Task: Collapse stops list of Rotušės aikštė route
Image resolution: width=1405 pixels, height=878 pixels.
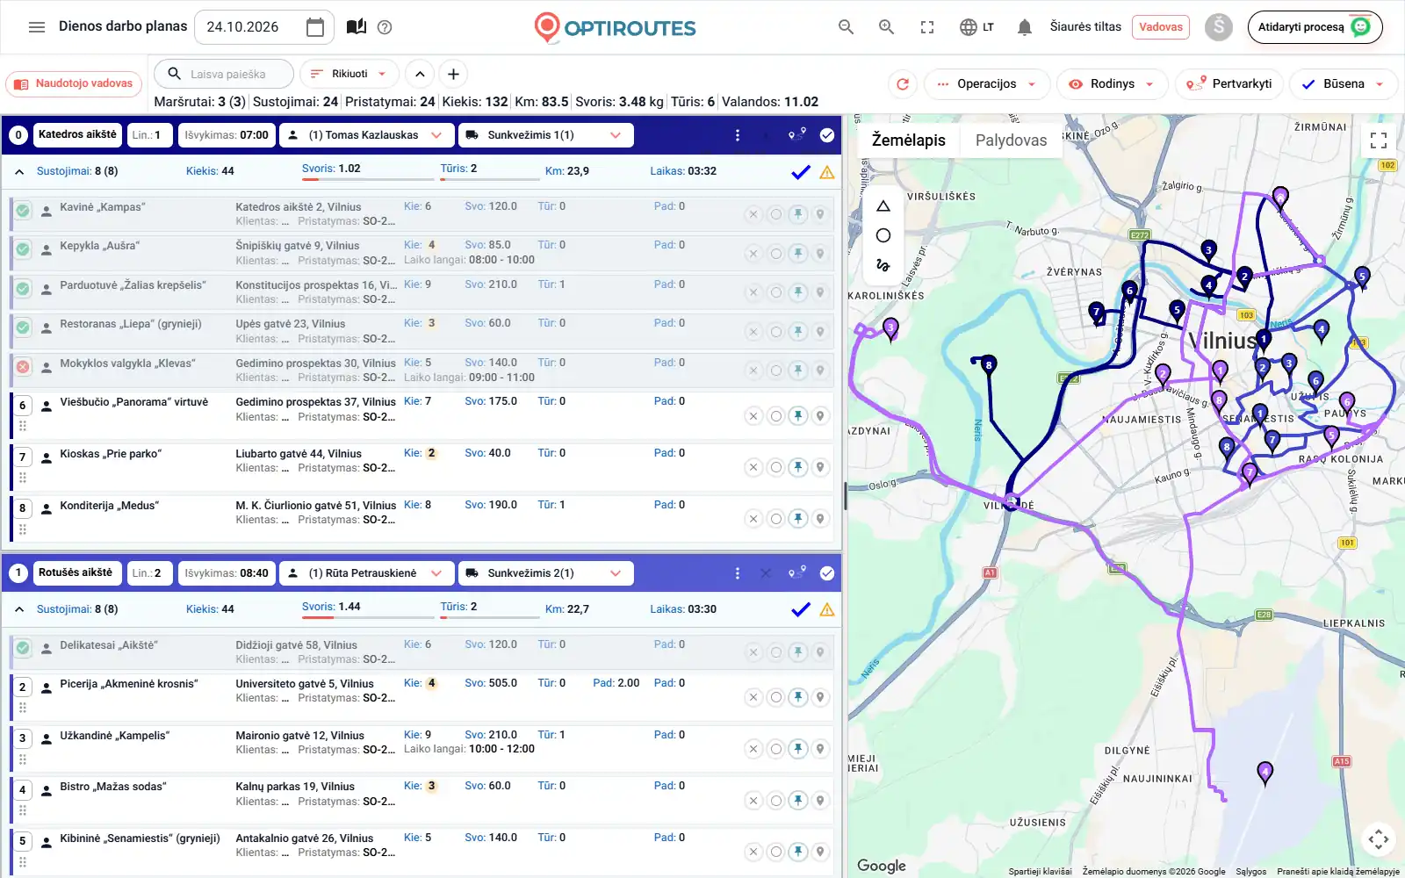Action: (19, 609)
